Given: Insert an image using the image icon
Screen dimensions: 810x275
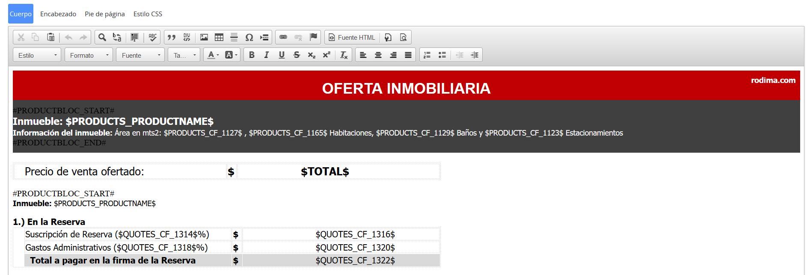Looking at the screenshot, I should (204, 38).
